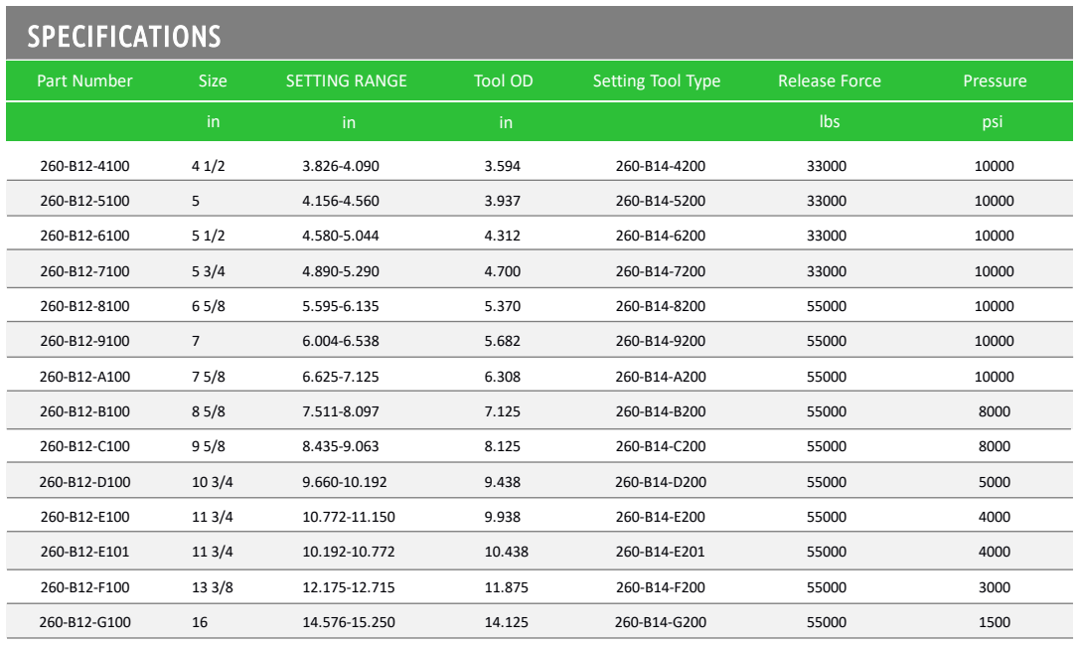Select the Part Number column header
1080x645 pixels.
(x=84, y=81)
